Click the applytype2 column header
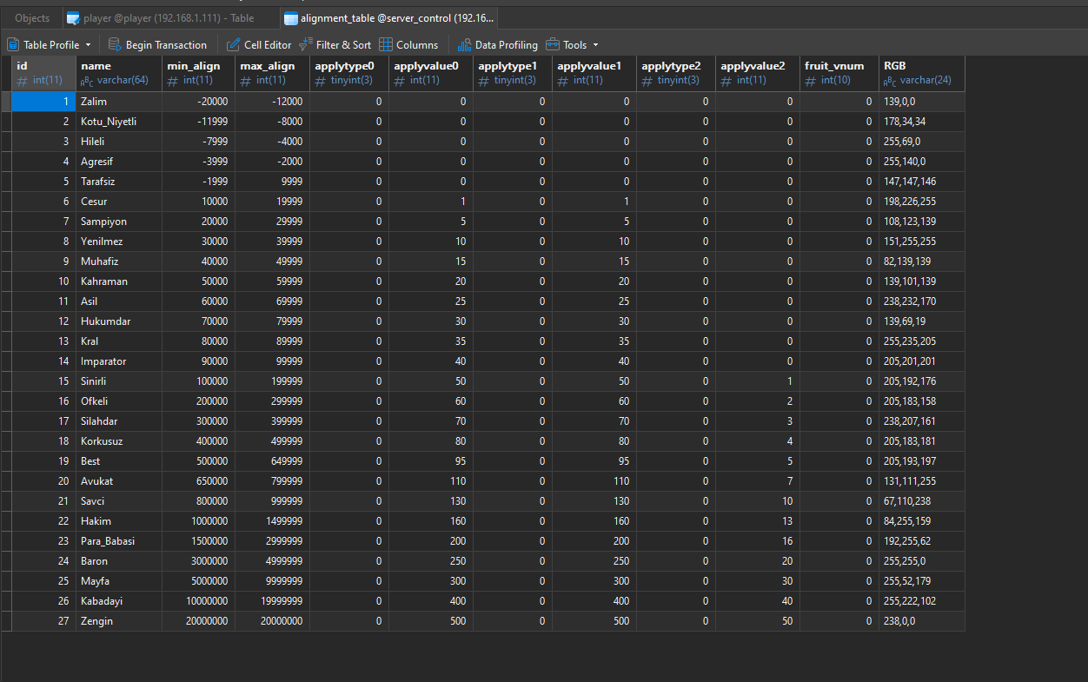Screen dimensions: 1088x682 click(x=676, y=73)
